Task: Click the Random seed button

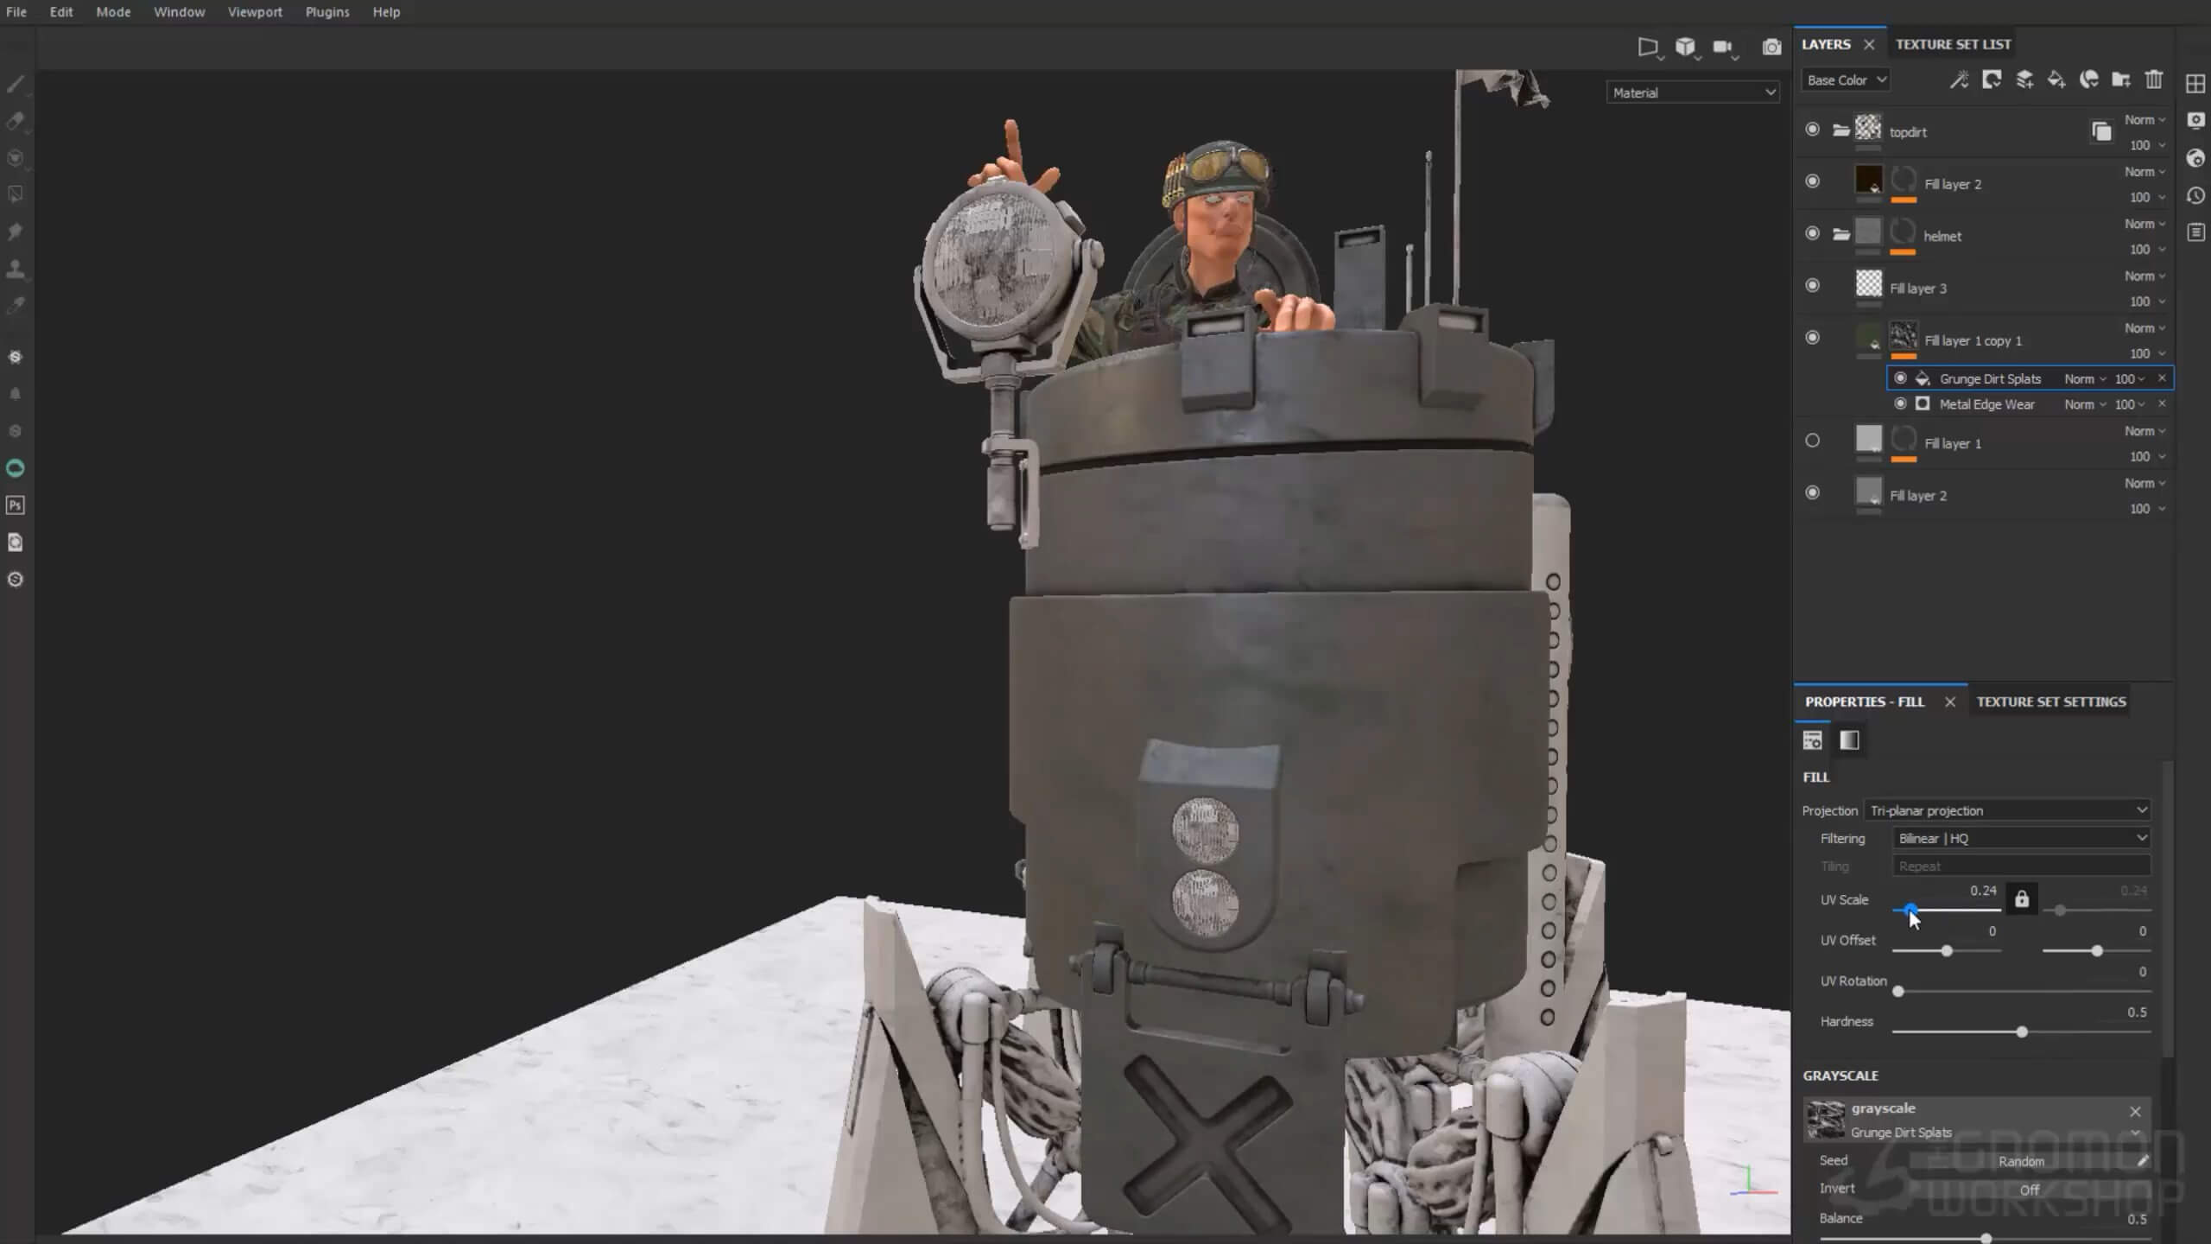Action: click(2021, 1161)
